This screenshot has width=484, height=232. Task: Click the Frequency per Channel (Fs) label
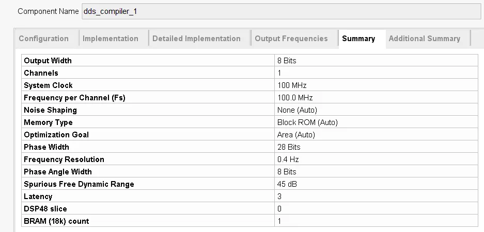point(75,98)
